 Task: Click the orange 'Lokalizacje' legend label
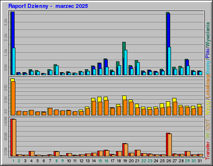(208, 86)
